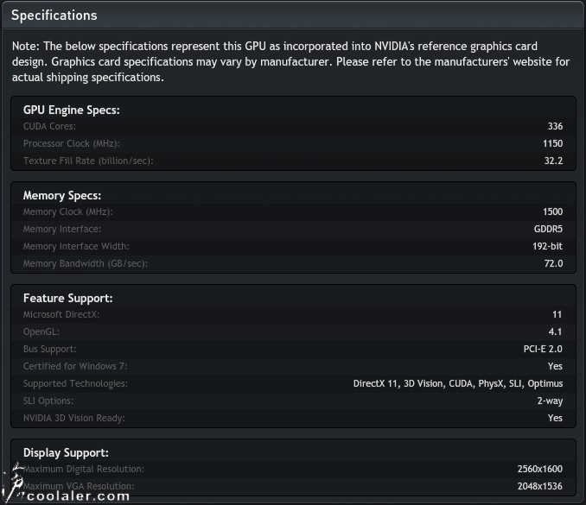Click the Memory Bandwidth 72.0 value
The height and width of the screenshot is (505, 586).
[x=553, y=263]
